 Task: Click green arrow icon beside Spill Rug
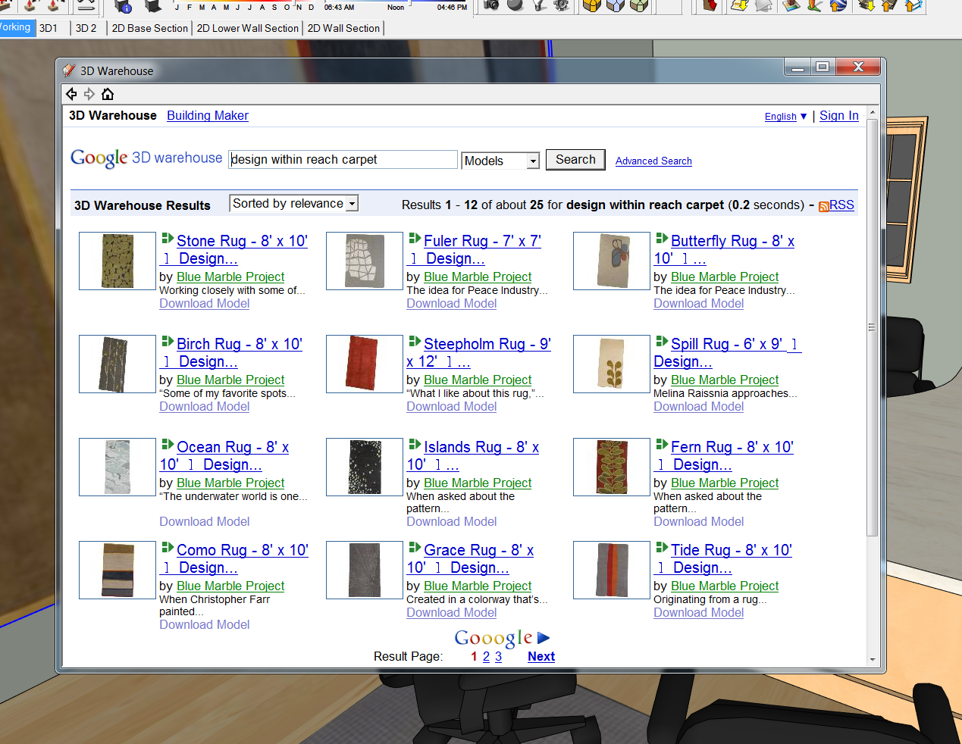point(662,342)
